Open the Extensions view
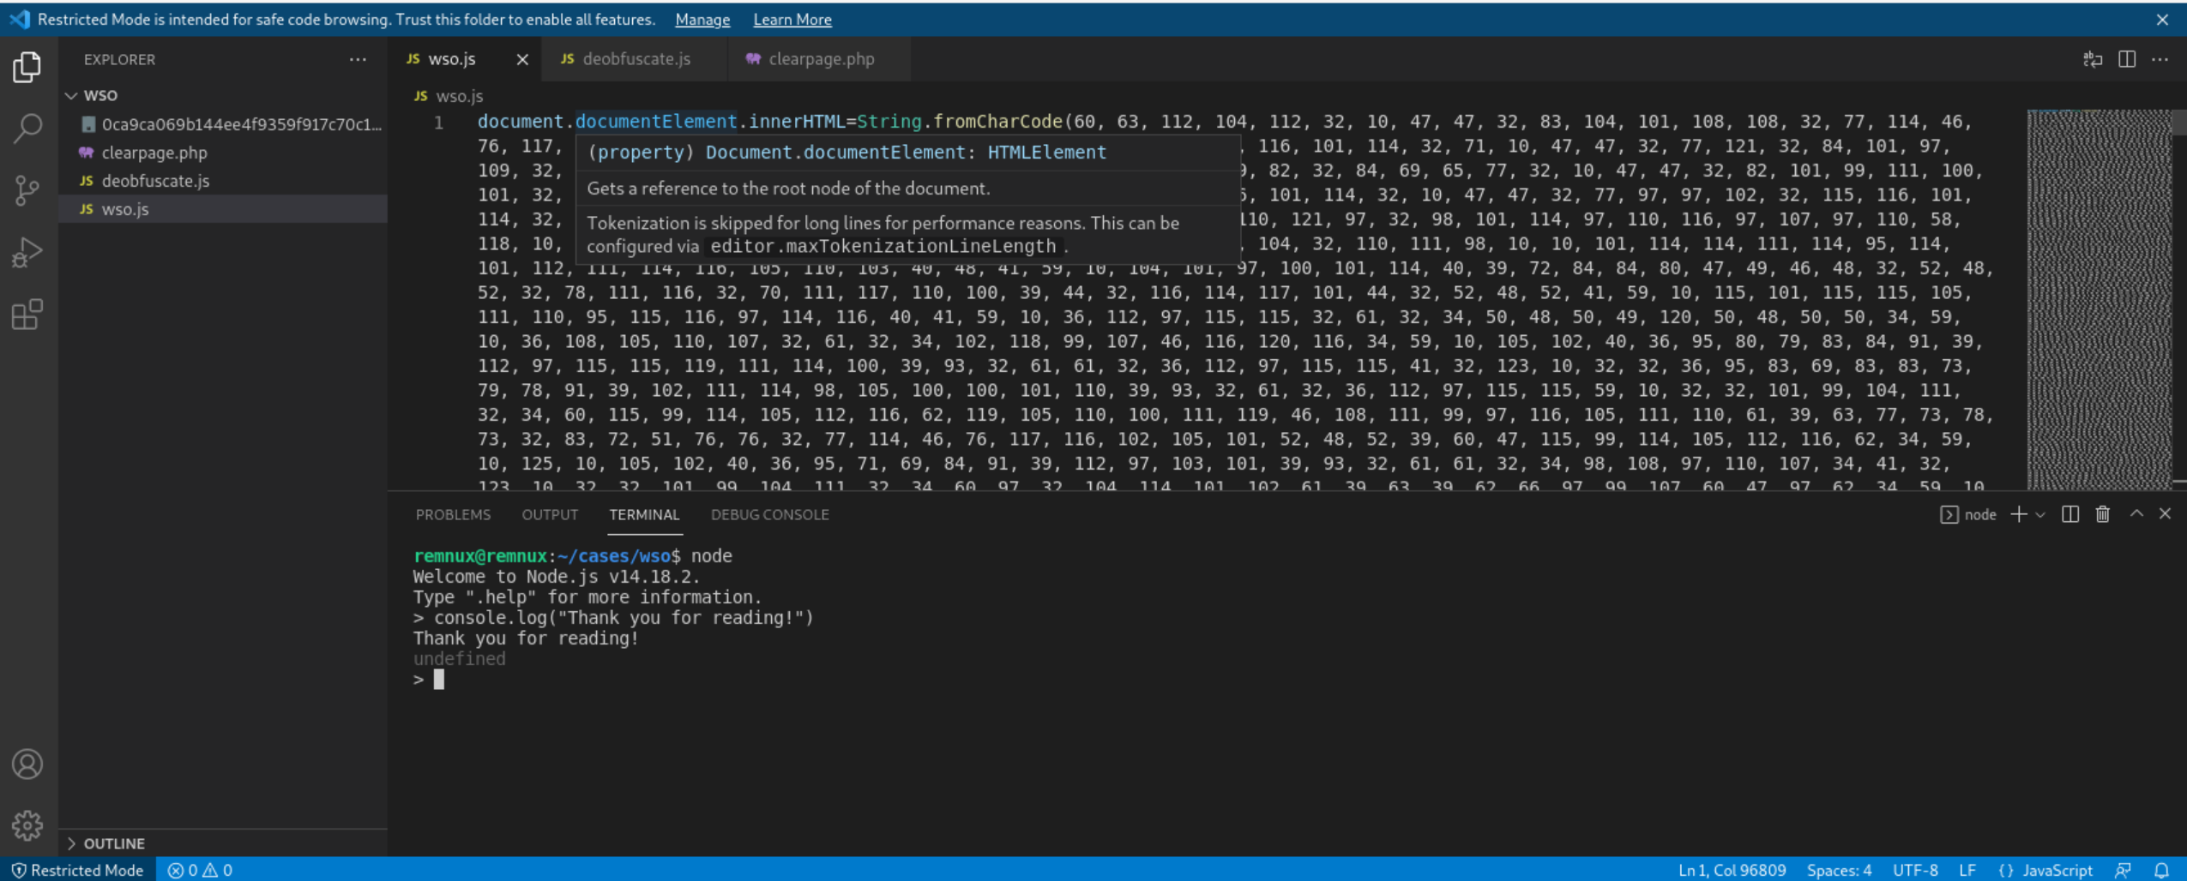The width and height of the screenshot is (2187, 881). click(27, 314)
